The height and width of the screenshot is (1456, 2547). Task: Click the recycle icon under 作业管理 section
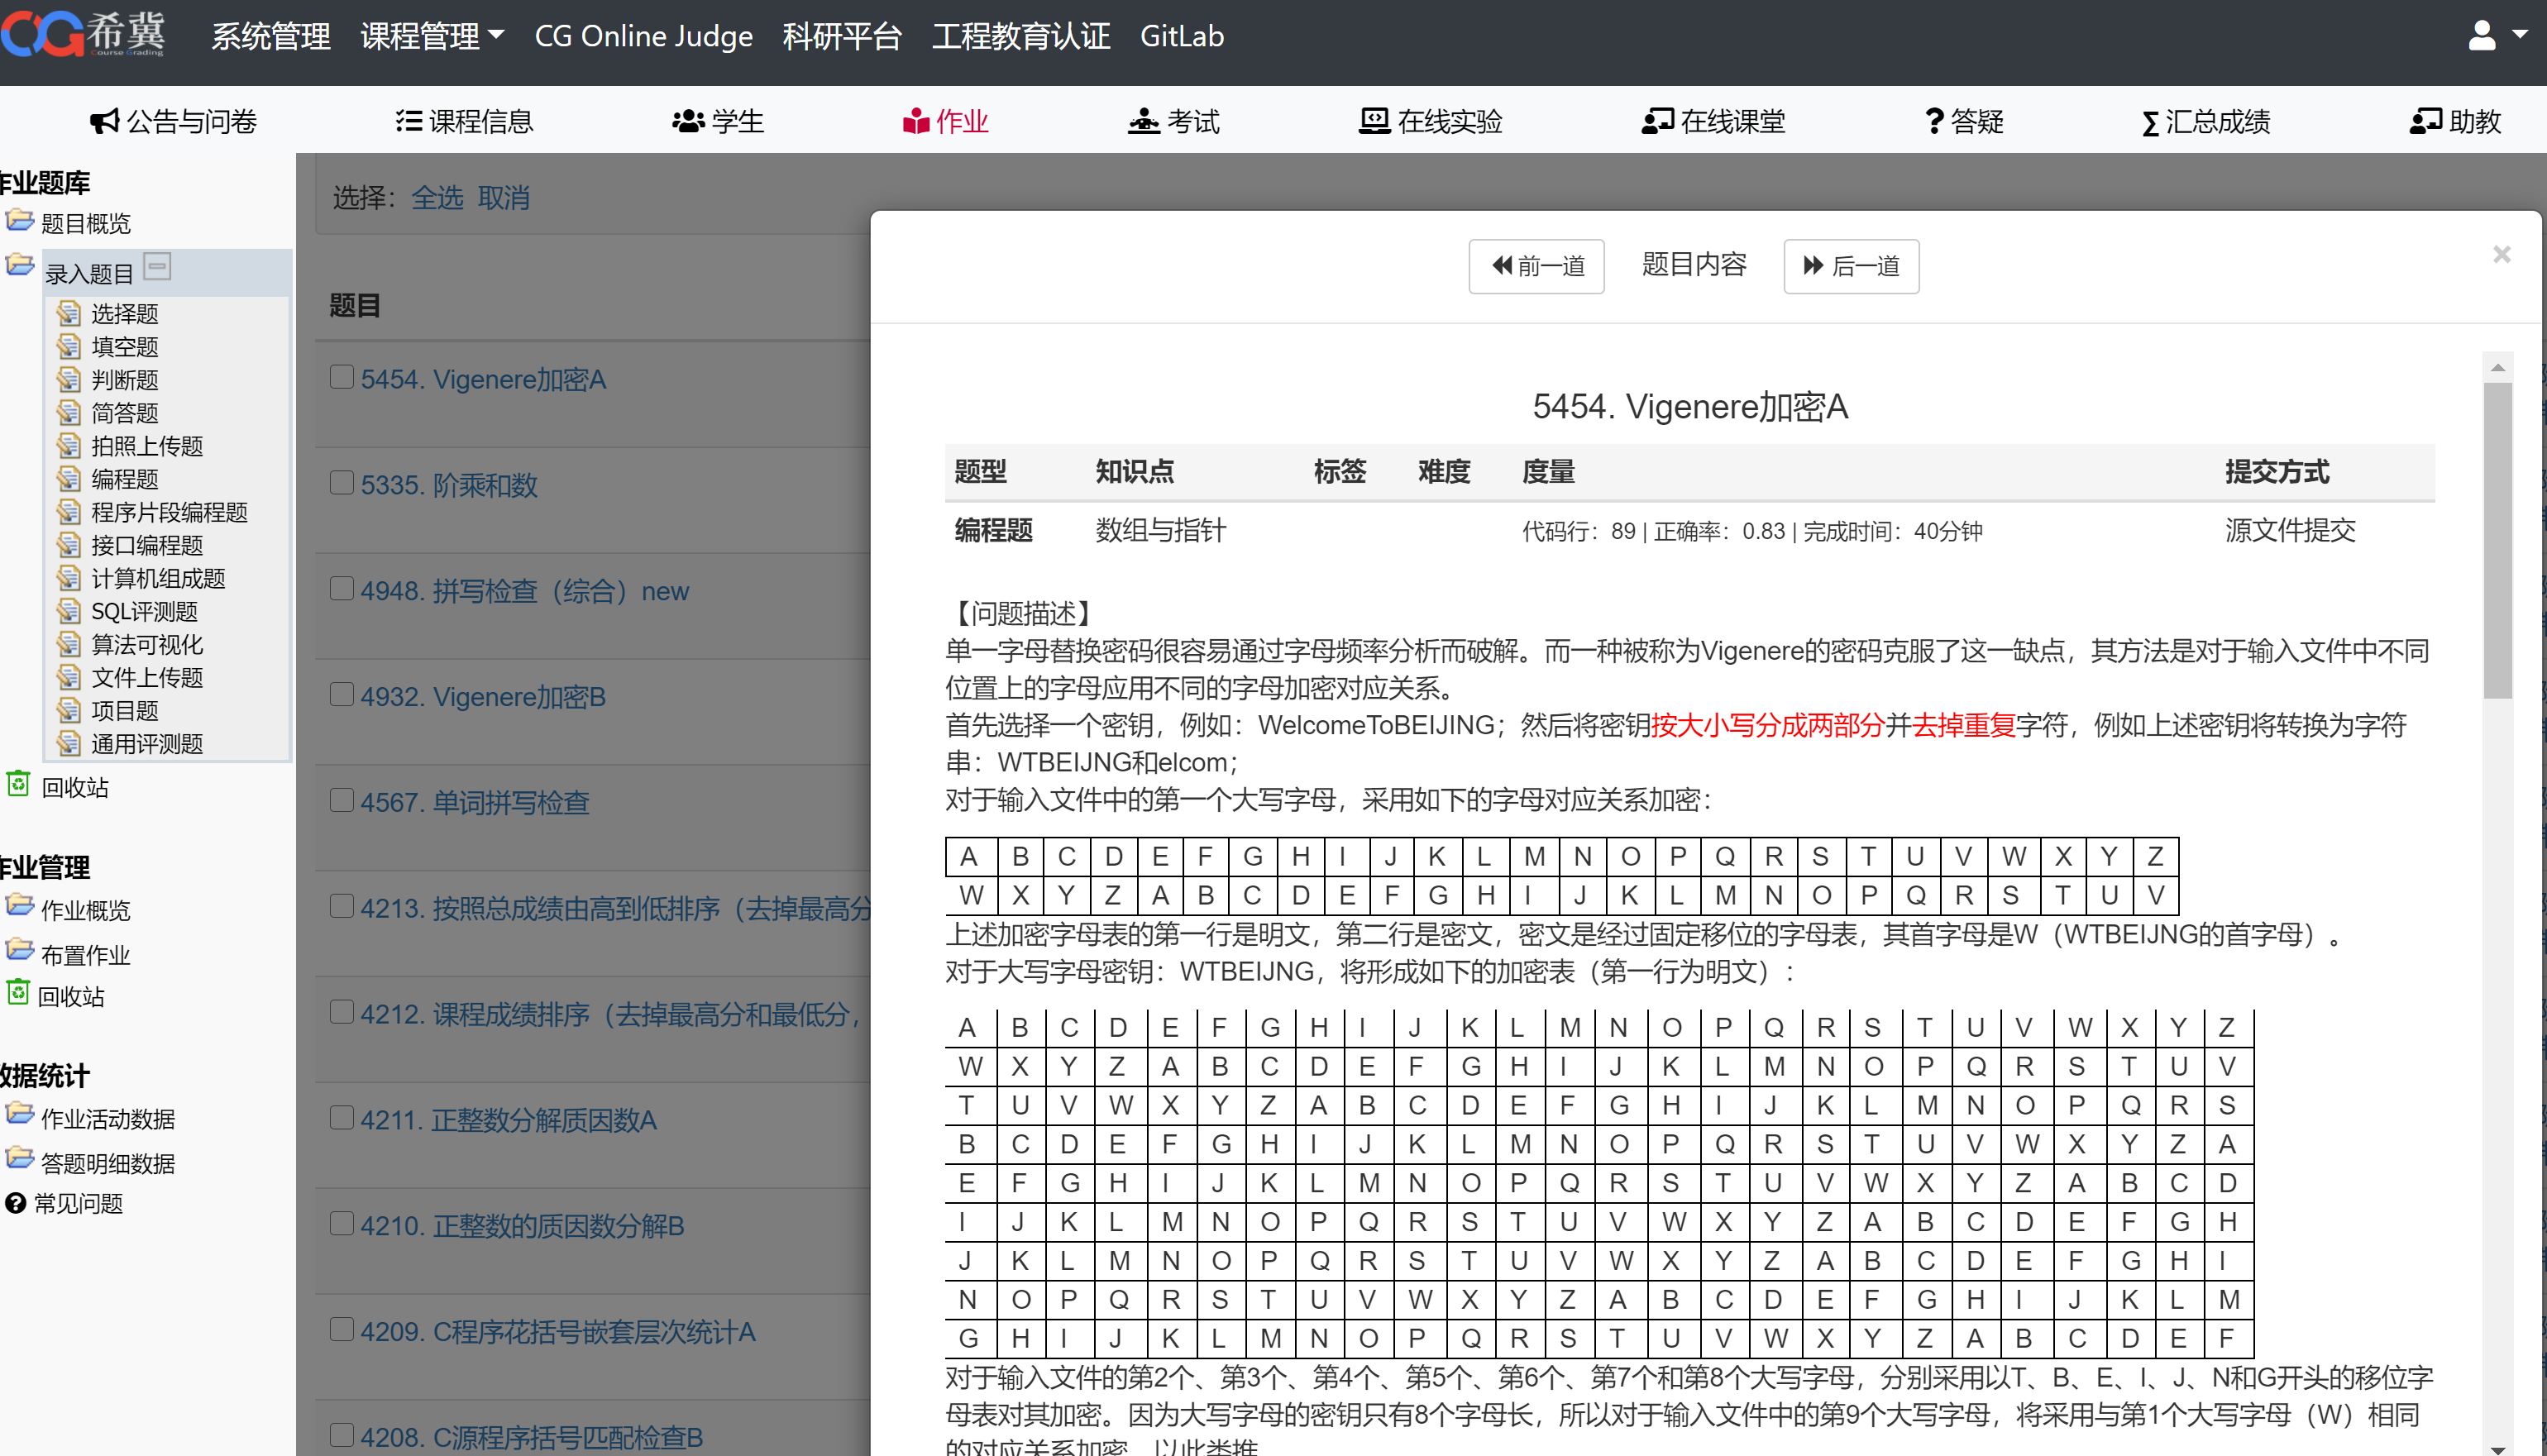click(x=18, y=992)
